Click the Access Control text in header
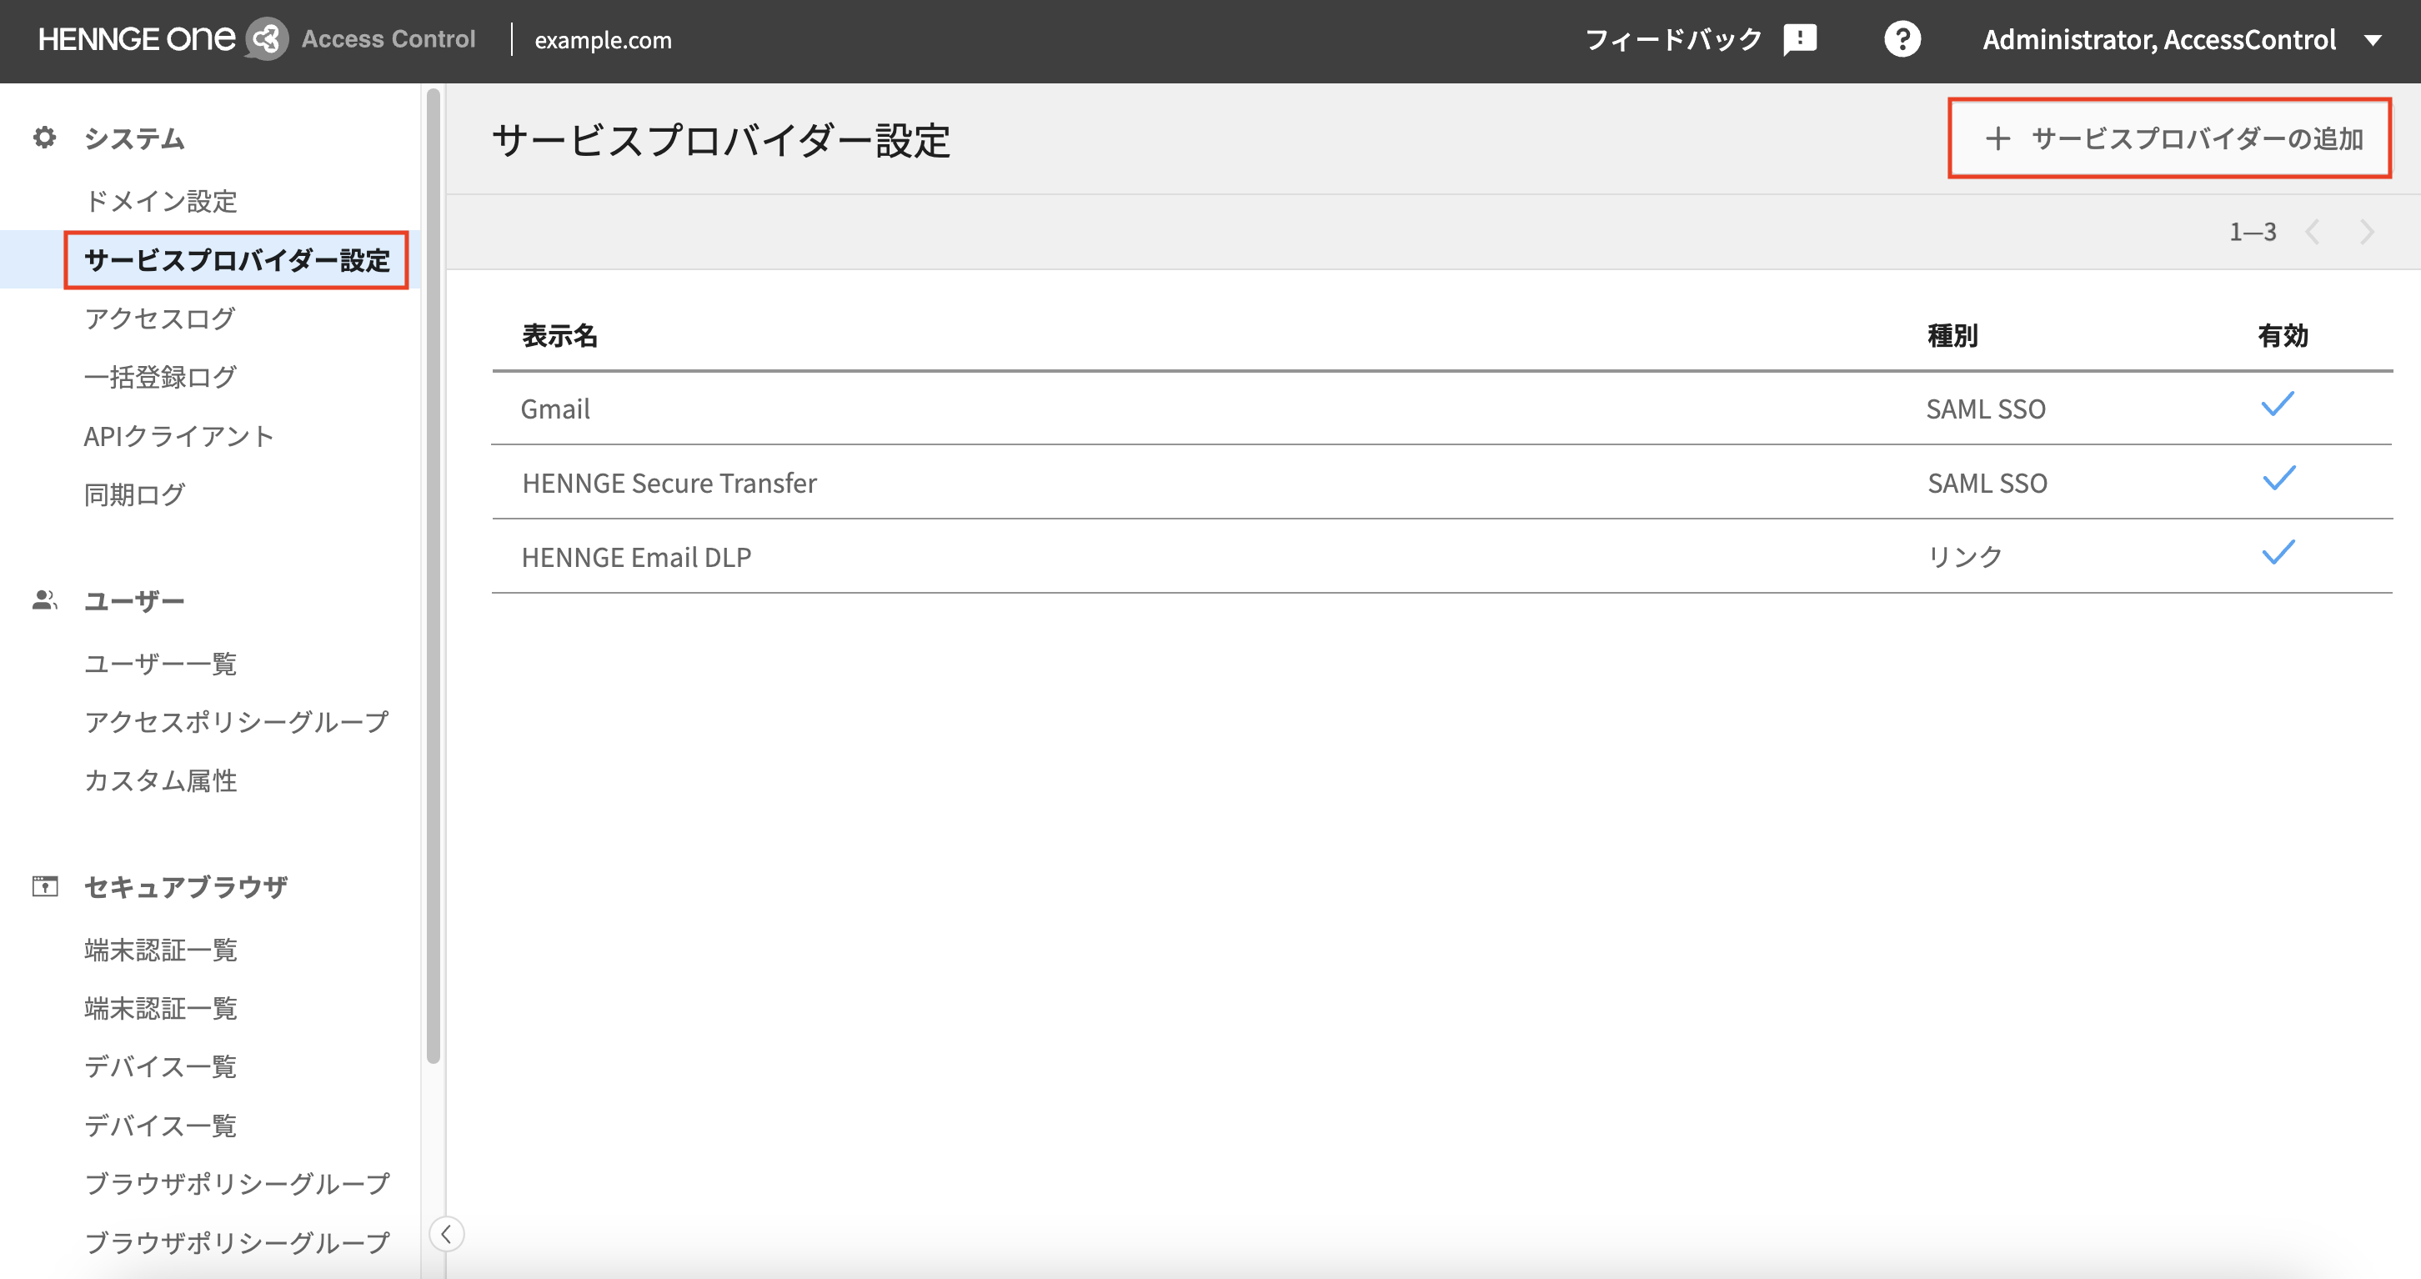Image resolution: width=2421 pixels, height=1279 pixels. (388, 39)
